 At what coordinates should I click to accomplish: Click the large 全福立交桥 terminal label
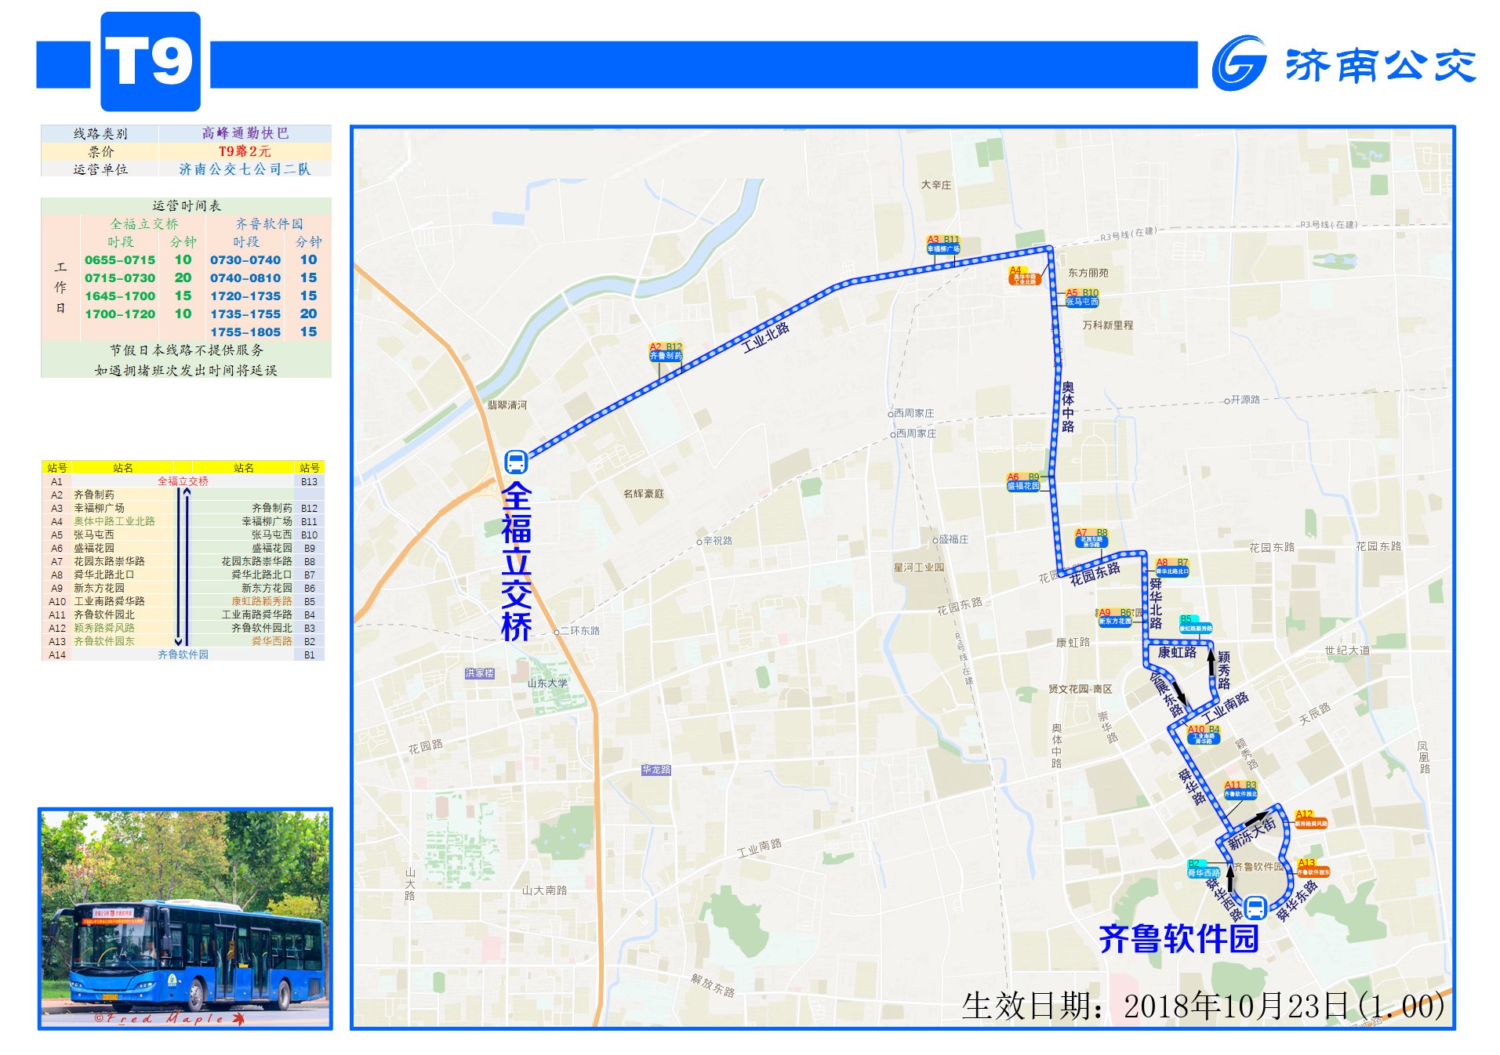pos(516,561)
